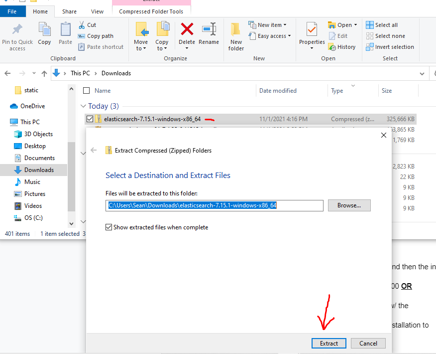Open OneDrive in the navigation pane

click(x=27, y=106)
